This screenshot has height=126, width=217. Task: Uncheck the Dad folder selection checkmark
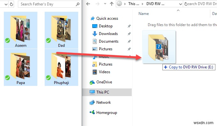coord(48,41)
